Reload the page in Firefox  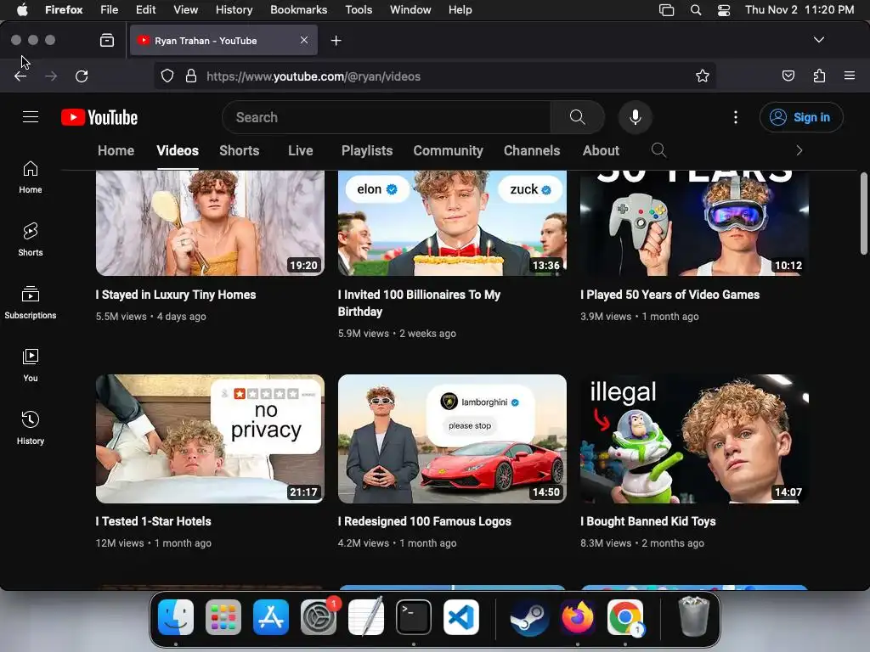[x=82, y=76]
